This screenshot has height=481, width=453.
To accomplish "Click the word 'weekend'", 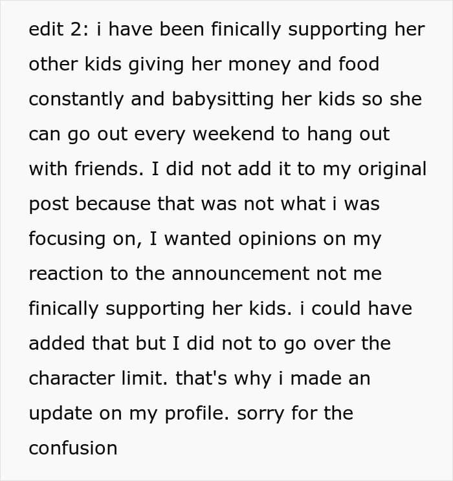I will [x=234, y=134].
